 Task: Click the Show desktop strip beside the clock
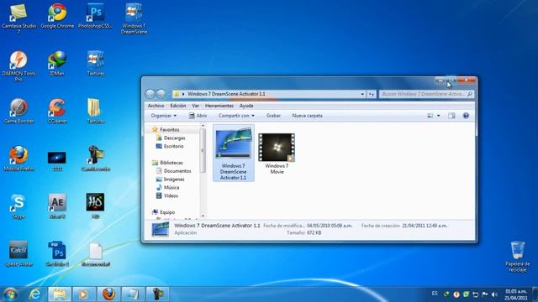point(535,294)
